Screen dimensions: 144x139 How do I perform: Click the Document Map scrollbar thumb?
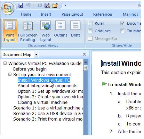pos(86,68)
